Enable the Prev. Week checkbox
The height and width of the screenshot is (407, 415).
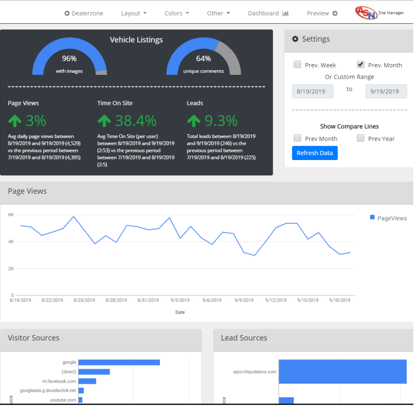pos(297,64)
